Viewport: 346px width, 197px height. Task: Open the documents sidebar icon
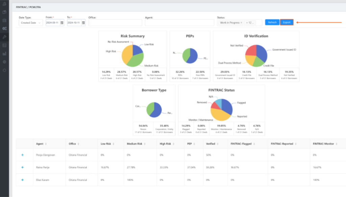point(4,12)
